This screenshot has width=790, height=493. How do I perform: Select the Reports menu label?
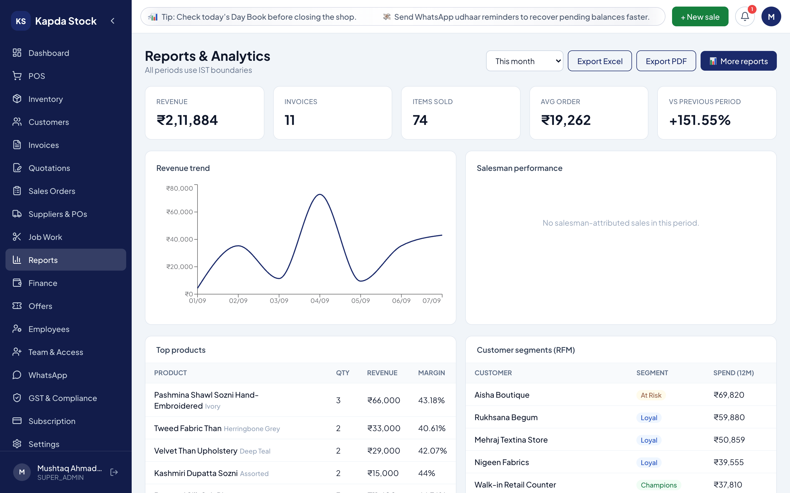tap(43, 260)
